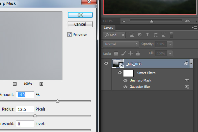Click the Cancel button
198x132 pixels.
click(80, 24)
